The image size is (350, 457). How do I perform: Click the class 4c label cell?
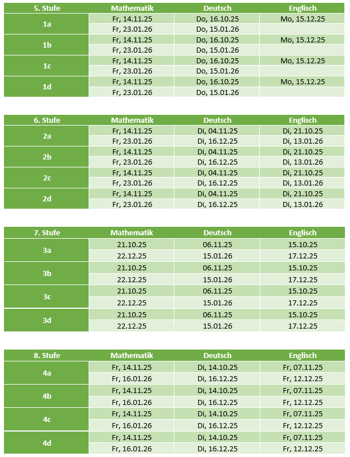coord(47,420)
